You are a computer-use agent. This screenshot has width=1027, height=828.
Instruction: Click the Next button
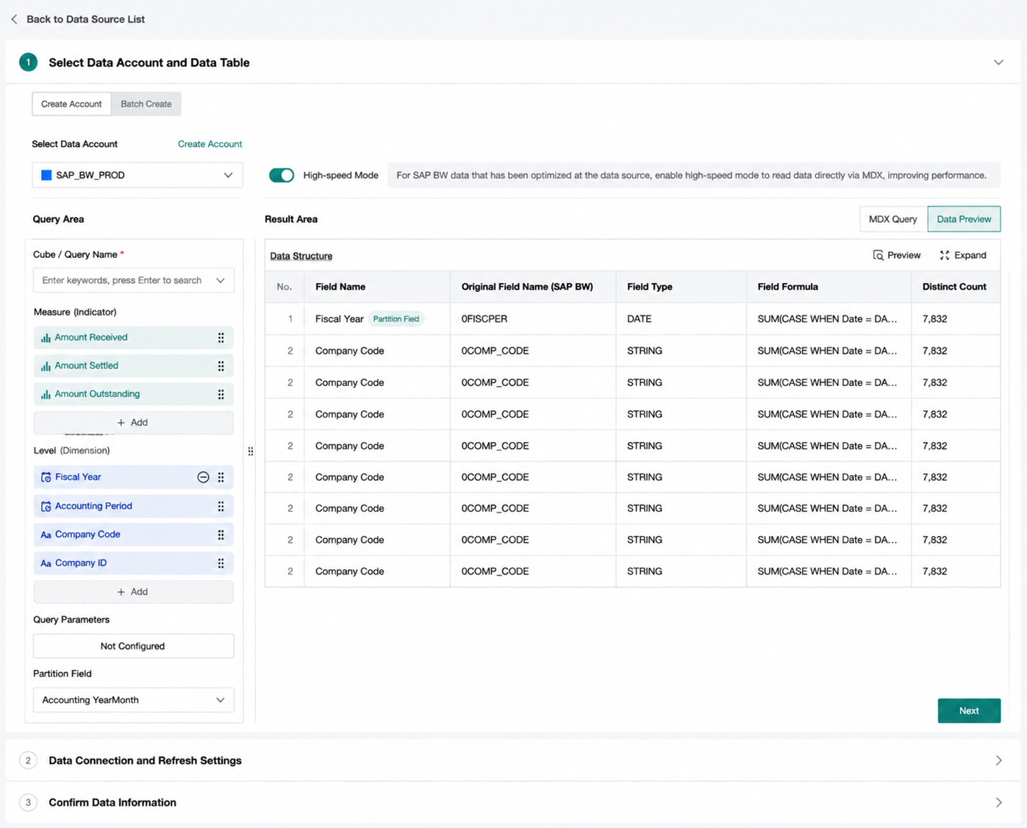[969, 710]
